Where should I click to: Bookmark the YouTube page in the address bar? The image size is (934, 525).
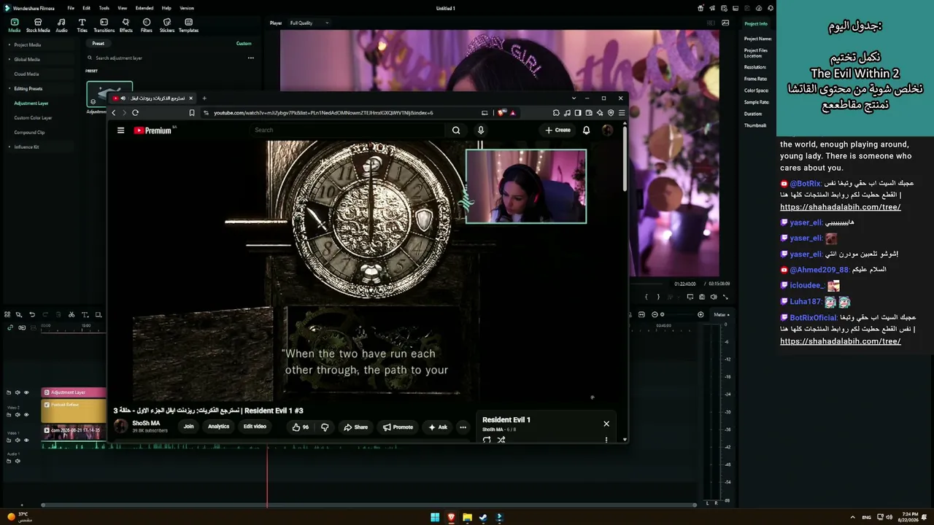[192, 113]
